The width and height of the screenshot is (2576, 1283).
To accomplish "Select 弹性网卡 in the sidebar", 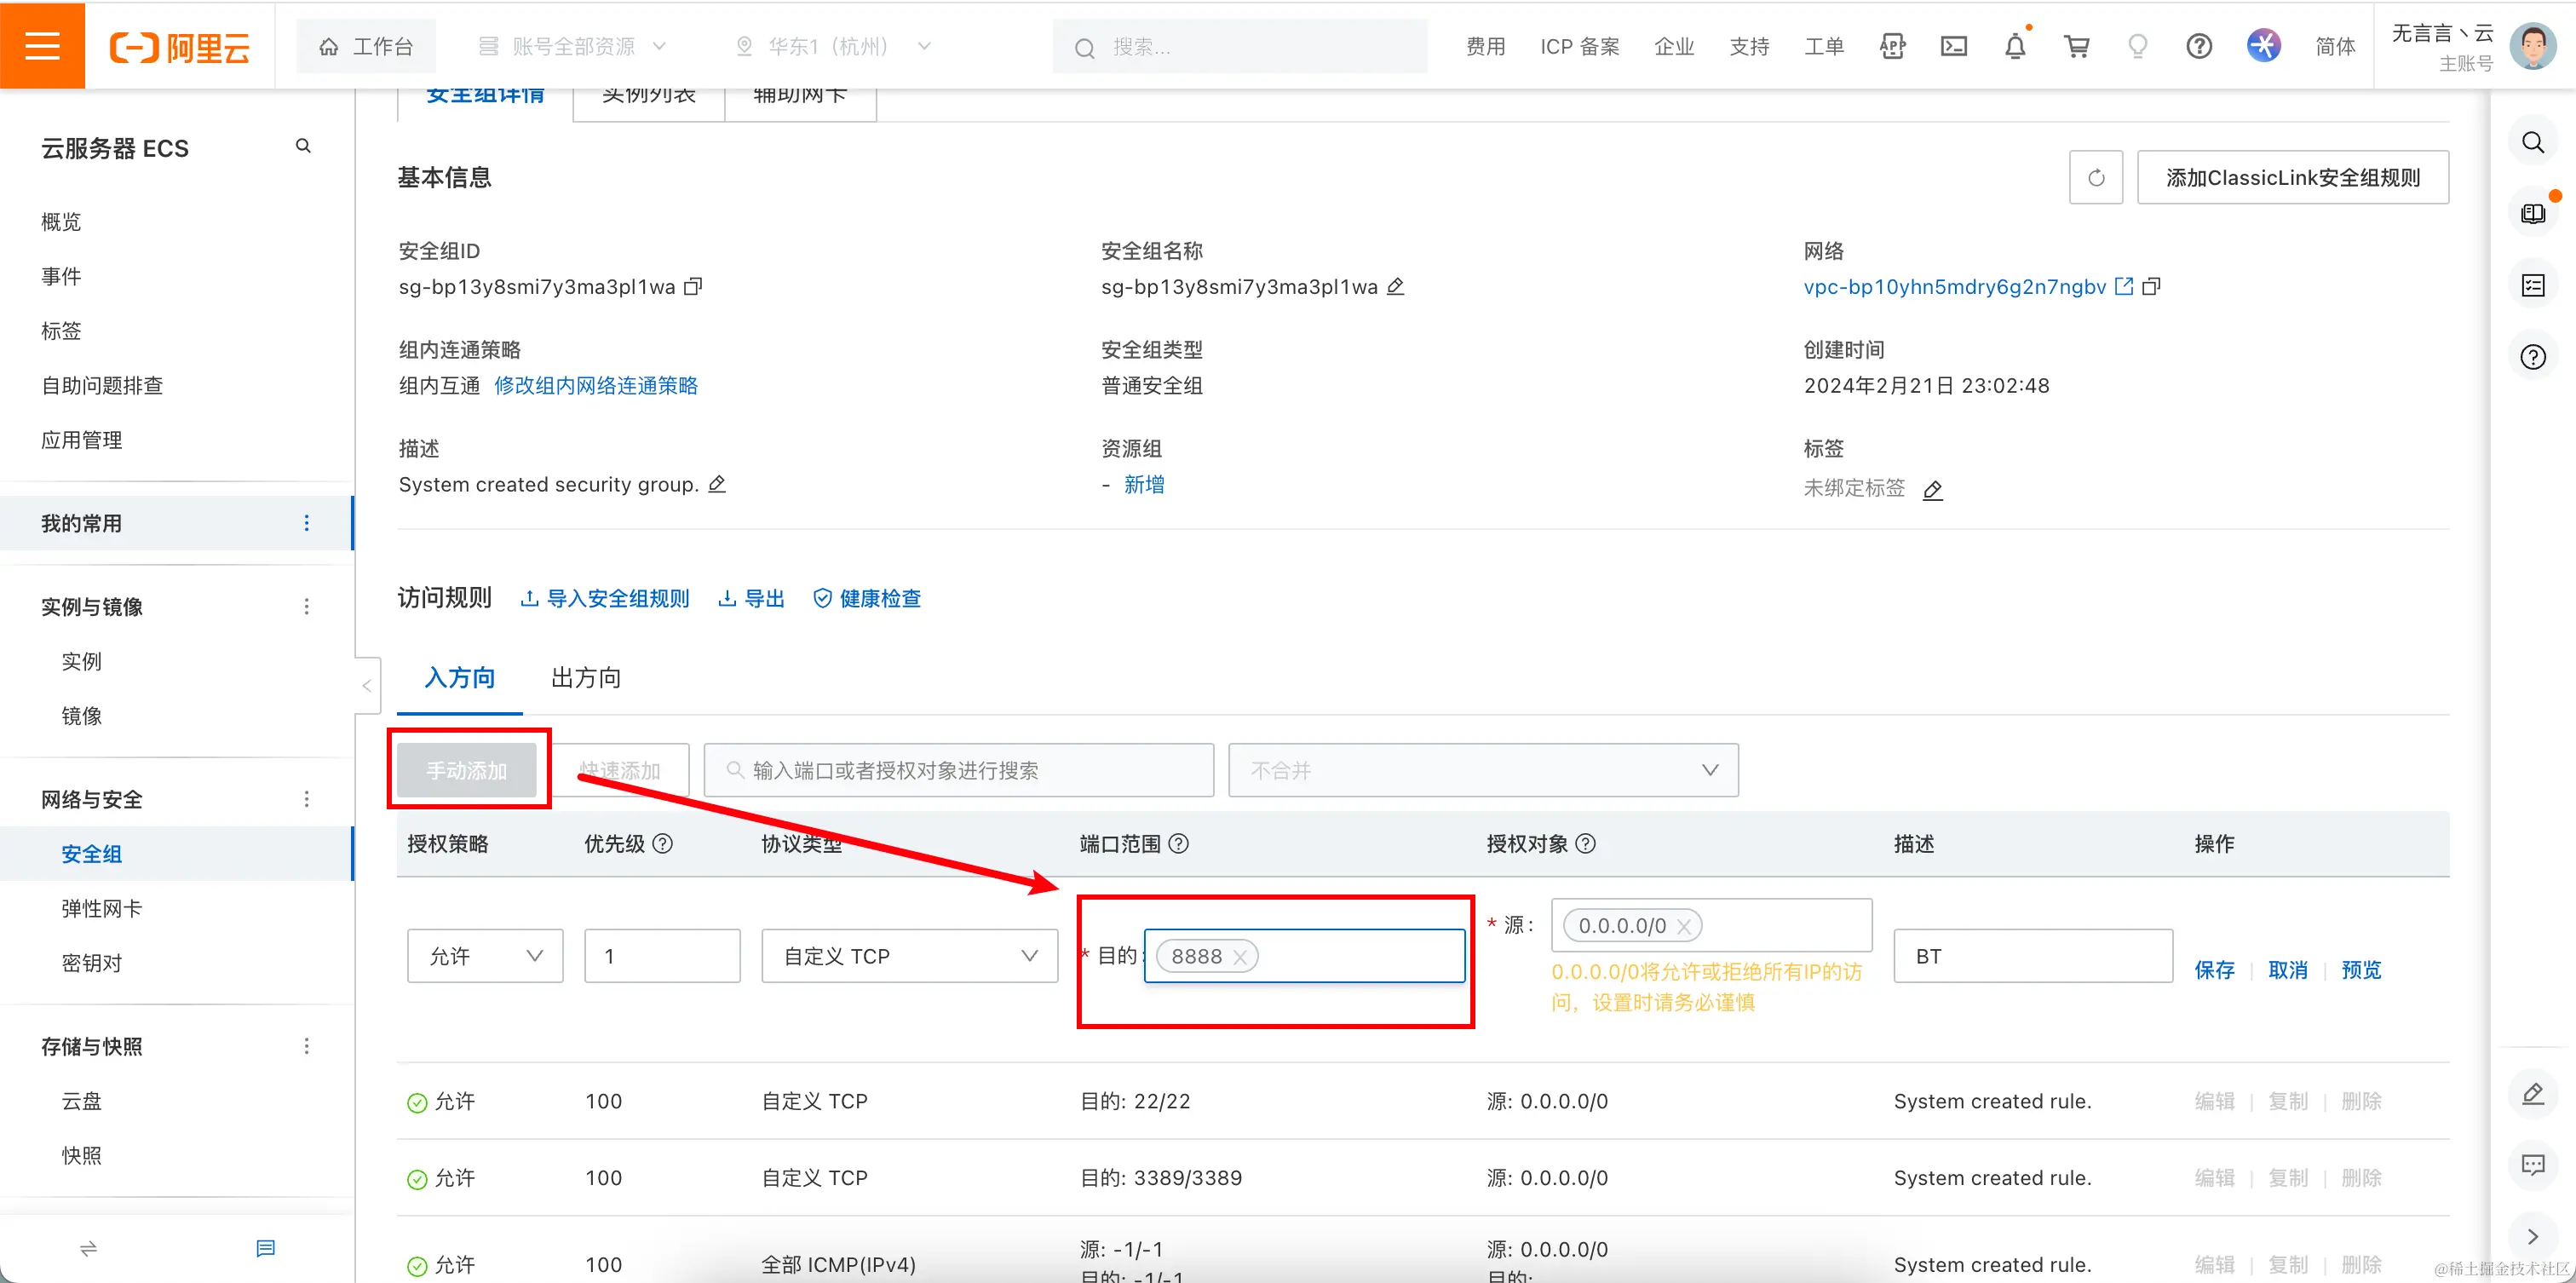I will [x=102, y=908].
